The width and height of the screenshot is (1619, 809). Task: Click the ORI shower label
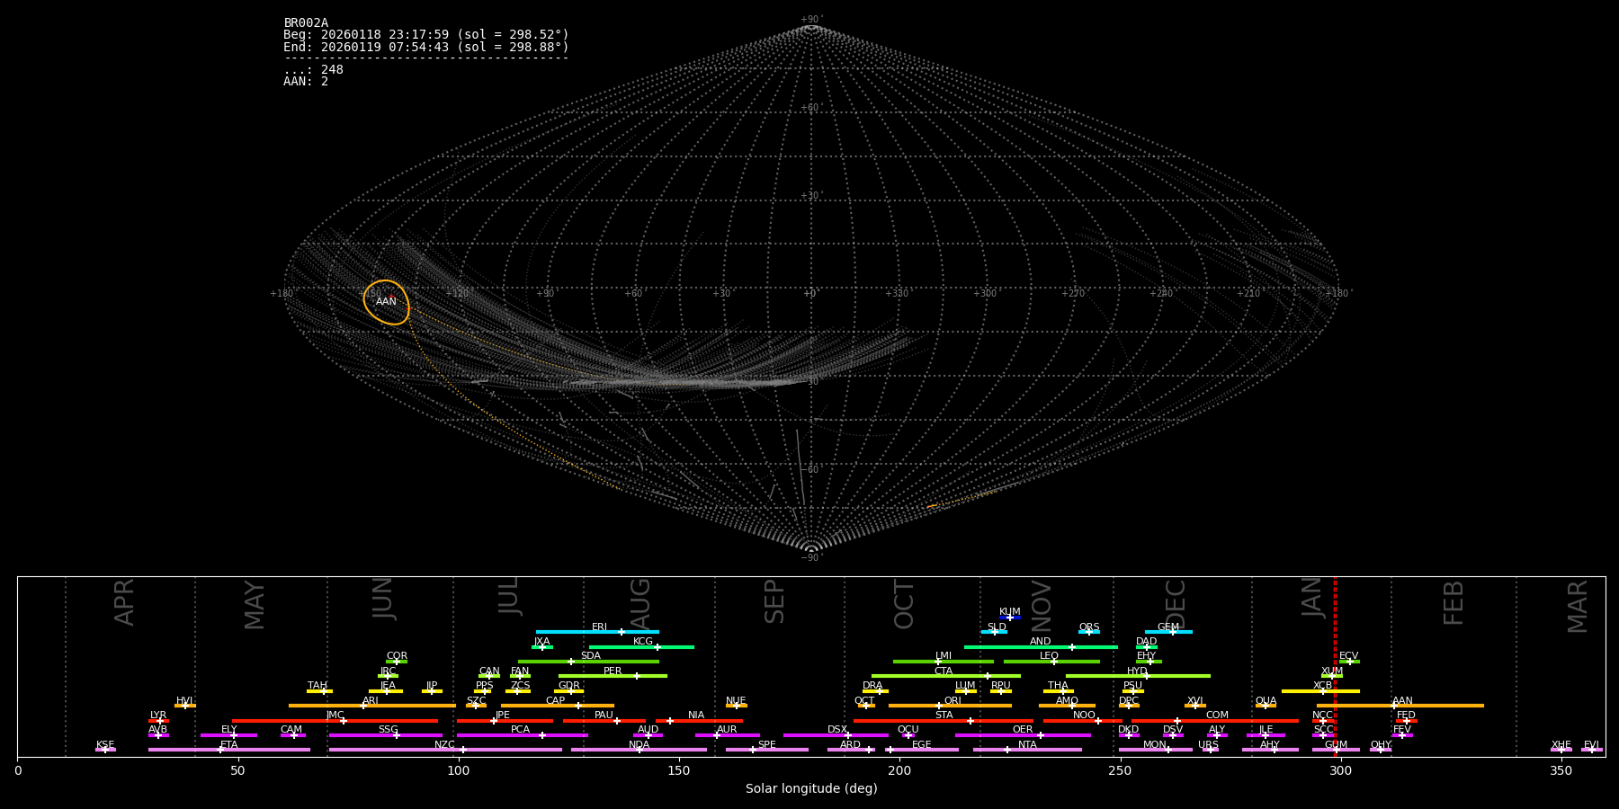(953, 701)
